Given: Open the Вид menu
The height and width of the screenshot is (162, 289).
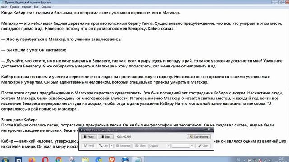Looking at the screenshot, I should pyautogui.click(x=36, y=7).
